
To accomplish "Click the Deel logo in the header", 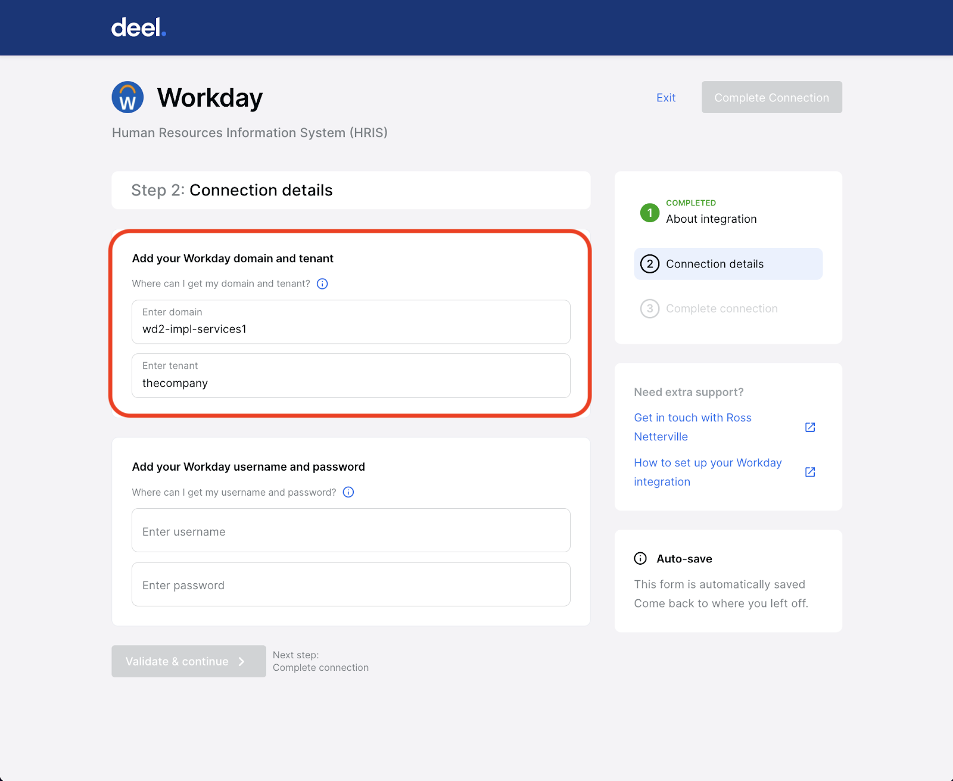I will point(136,27).
